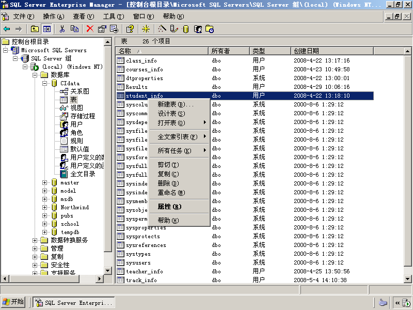Open the 查看(V) menu
This screenshot has height=310, width=413.
(84, 17)
